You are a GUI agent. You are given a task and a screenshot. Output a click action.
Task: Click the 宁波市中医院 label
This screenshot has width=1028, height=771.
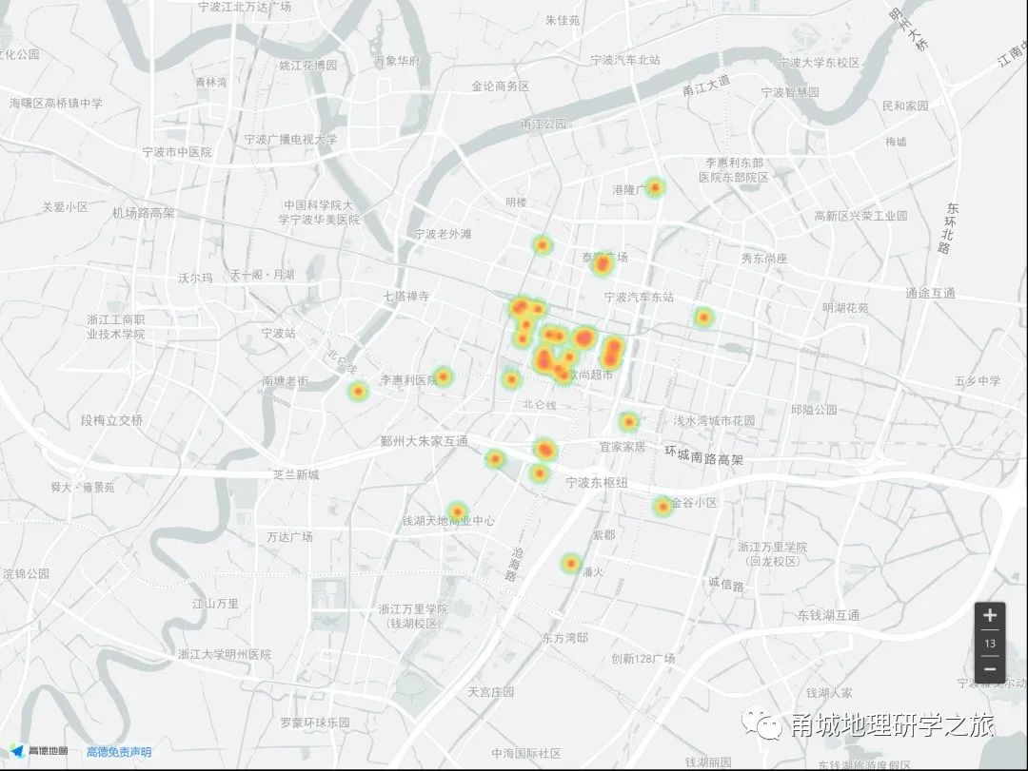177,151
